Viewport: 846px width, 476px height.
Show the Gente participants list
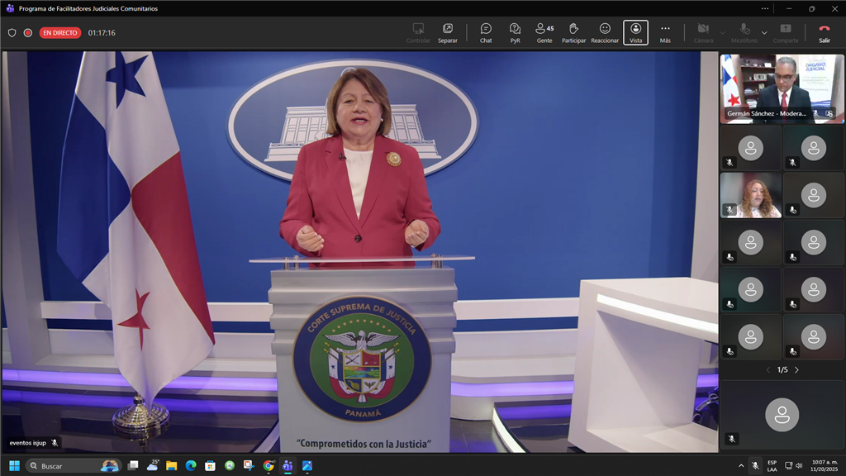pyautogui.click(x=544, y=32)
